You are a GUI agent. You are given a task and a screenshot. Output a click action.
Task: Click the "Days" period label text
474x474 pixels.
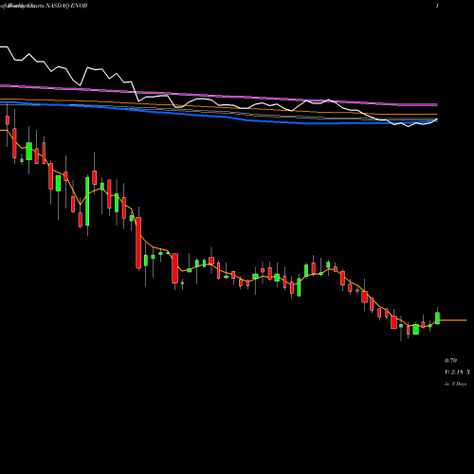coord(461,384)
